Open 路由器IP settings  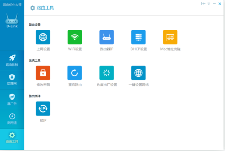(x=106, y=37)
